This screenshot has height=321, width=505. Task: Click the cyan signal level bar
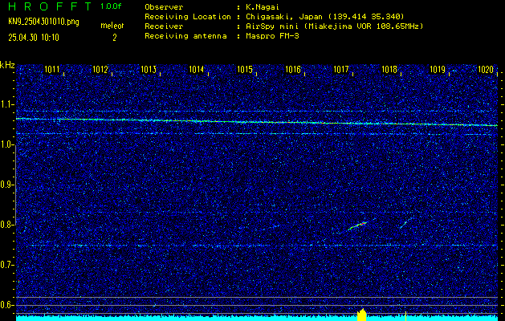tap(257, 318)
